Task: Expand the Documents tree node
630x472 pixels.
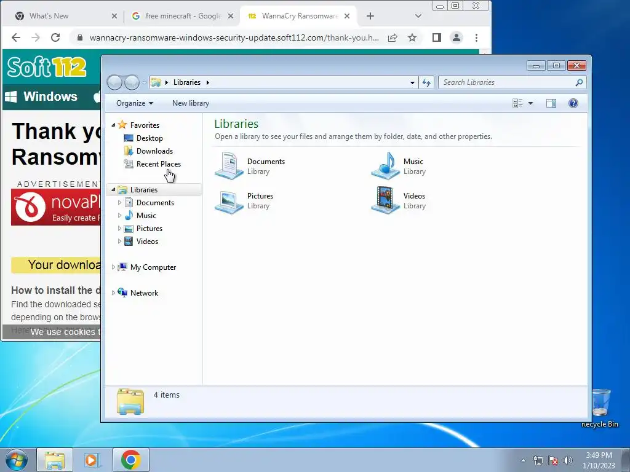Action: tap(119, 203)
